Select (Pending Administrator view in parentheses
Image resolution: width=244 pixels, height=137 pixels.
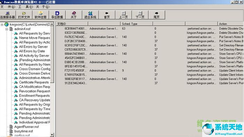(x=35, y=60)
